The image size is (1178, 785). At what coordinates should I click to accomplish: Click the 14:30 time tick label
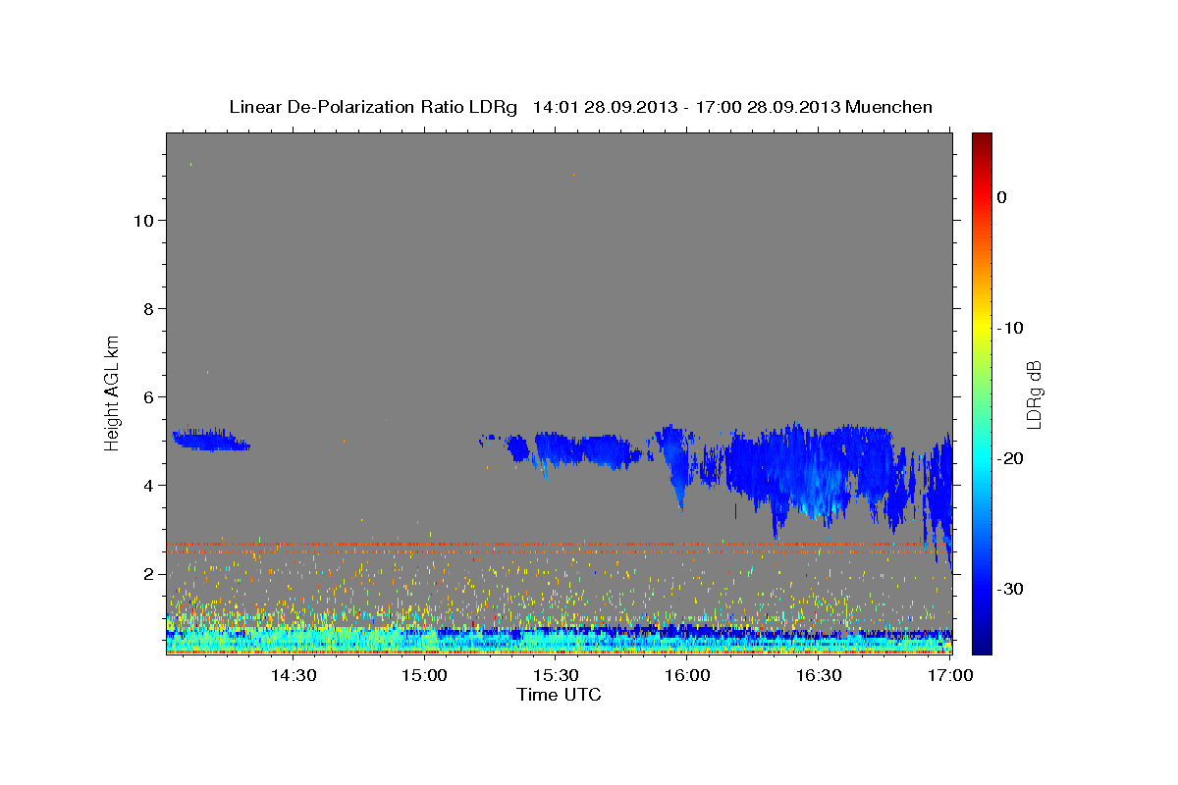click(293, 675)
